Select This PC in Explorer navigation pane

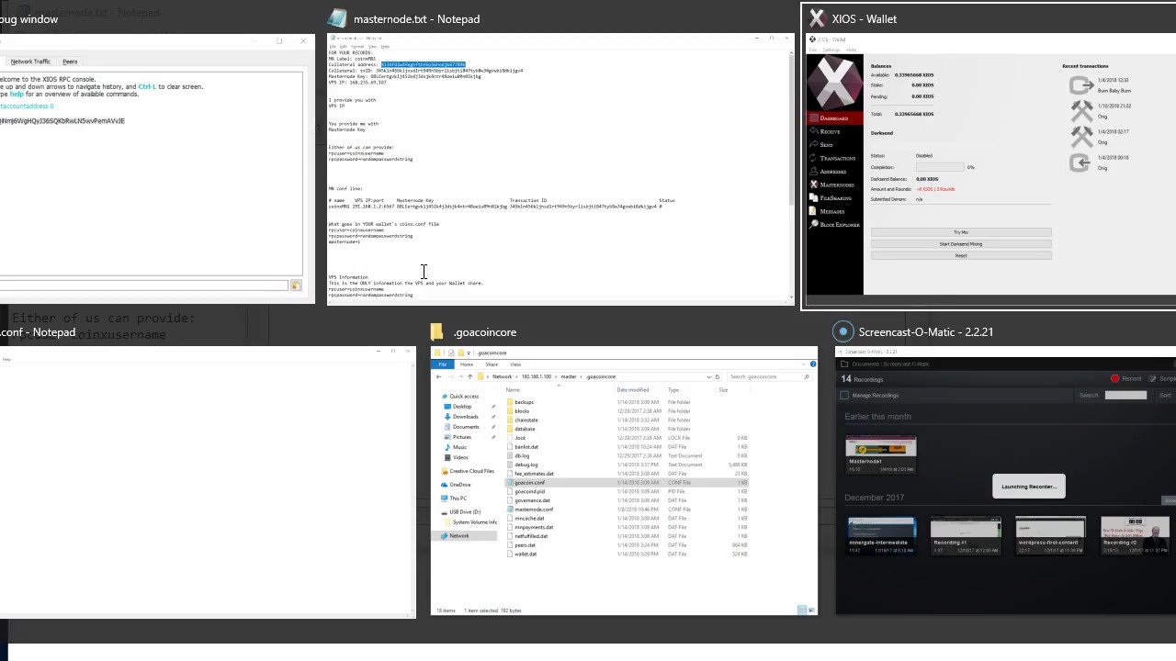coord(458,499)
